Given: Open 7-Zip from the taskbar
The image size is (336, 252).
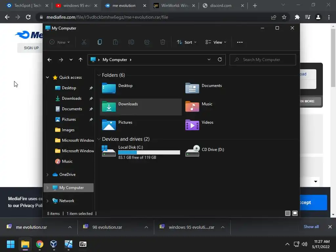Looking at the screenshot, I should click(x=83, y=244).
